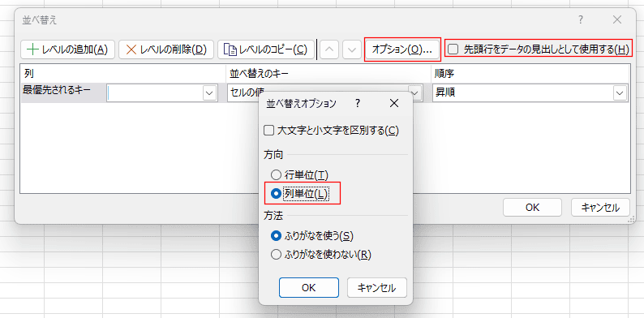Open help in the 並べ替え dialog title bar
The image size is (644, 318).
[x=581, y=19]
